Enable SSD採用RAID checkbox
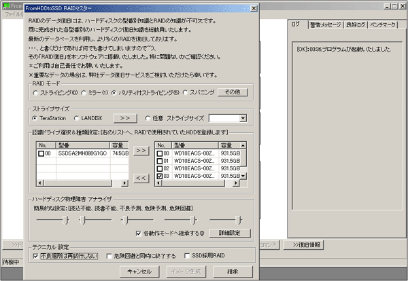Screen dimensions: 408x281 coord(187,256)
